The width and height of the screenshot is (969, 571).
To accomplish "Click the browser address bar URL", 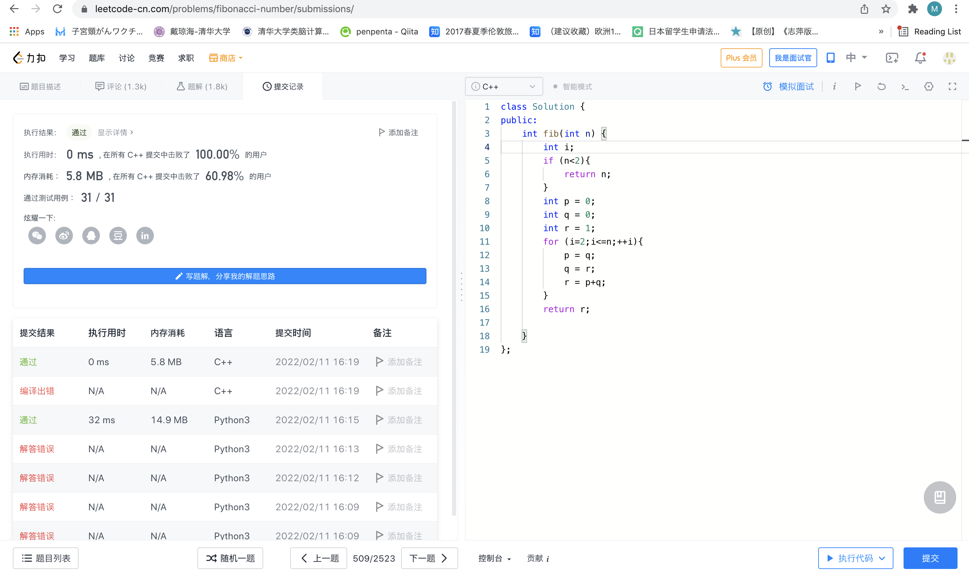I will (x=224, y=9).
